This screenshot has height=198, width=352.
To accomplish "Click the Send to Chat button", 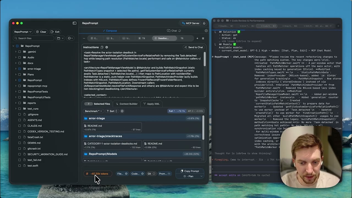I will (x=194, y=47).
